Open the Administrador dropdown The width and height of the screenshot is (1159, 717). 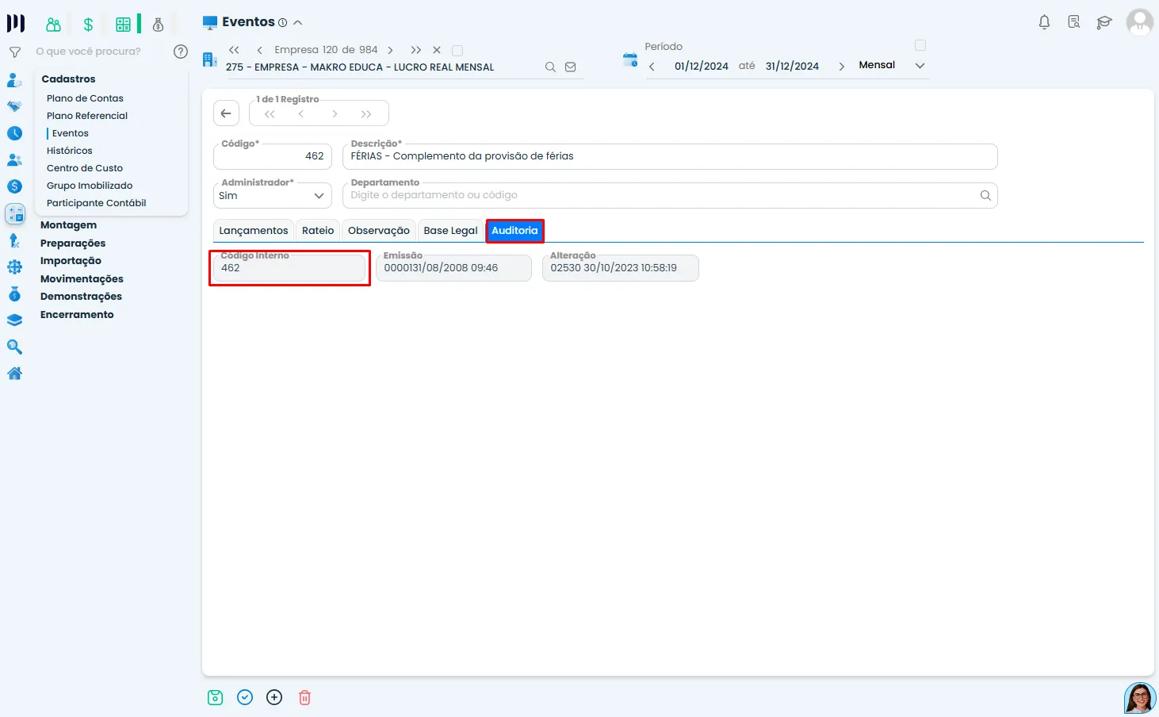pyautogui.click(x=273, y=195)
